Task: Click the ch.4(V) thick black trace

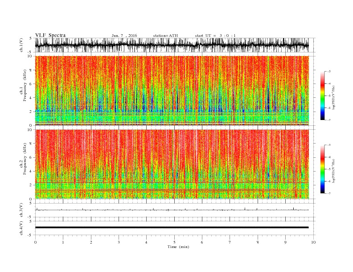Action: click(172, 228)
